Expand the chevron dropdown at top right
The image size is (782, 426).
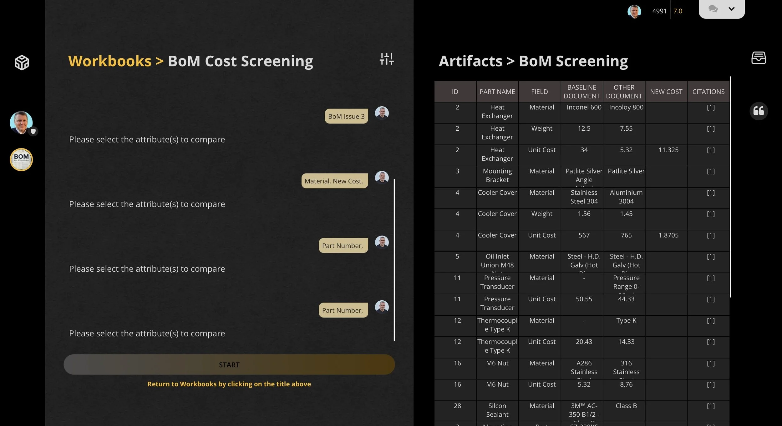pos(731,9)
